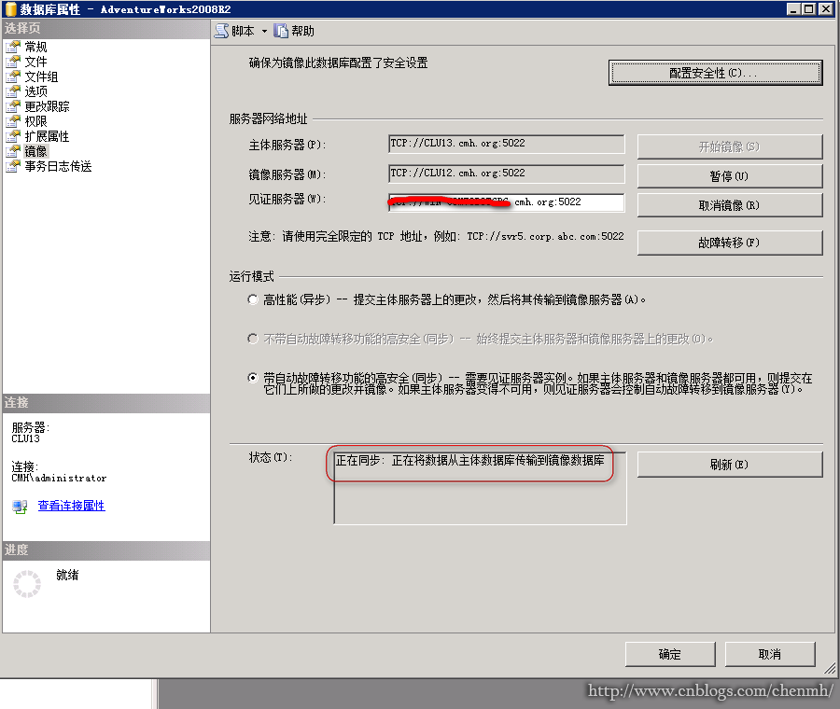Select the 常规 page icon

point(13,47)
